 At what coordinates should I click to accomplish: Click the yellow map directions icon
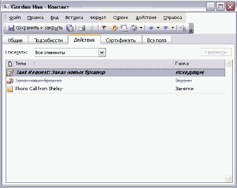(x=114, y=28)
